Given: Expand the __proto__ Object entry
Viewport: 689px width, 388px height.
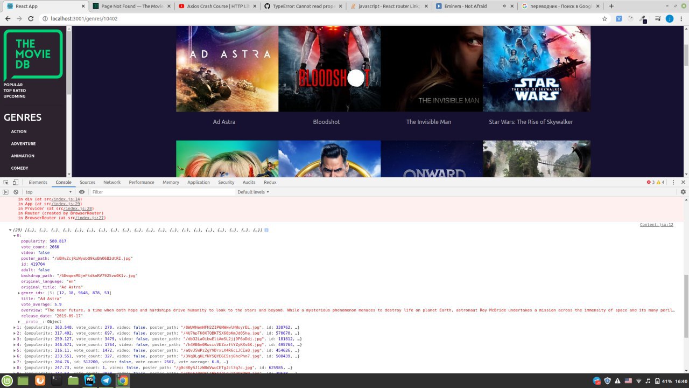Looking at the screenshot, I should [19, 322].
